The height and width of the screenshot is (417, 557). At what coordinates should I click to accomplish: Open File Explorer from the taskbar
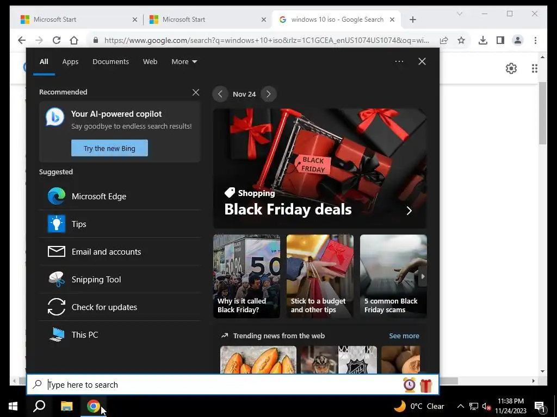[x=66, y=406]
